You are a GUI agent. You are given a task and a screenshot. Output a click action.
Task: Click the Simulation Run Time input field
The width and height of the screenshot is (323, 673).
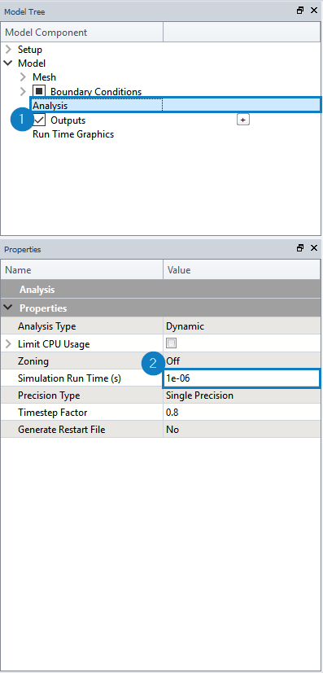coord(242,378)
